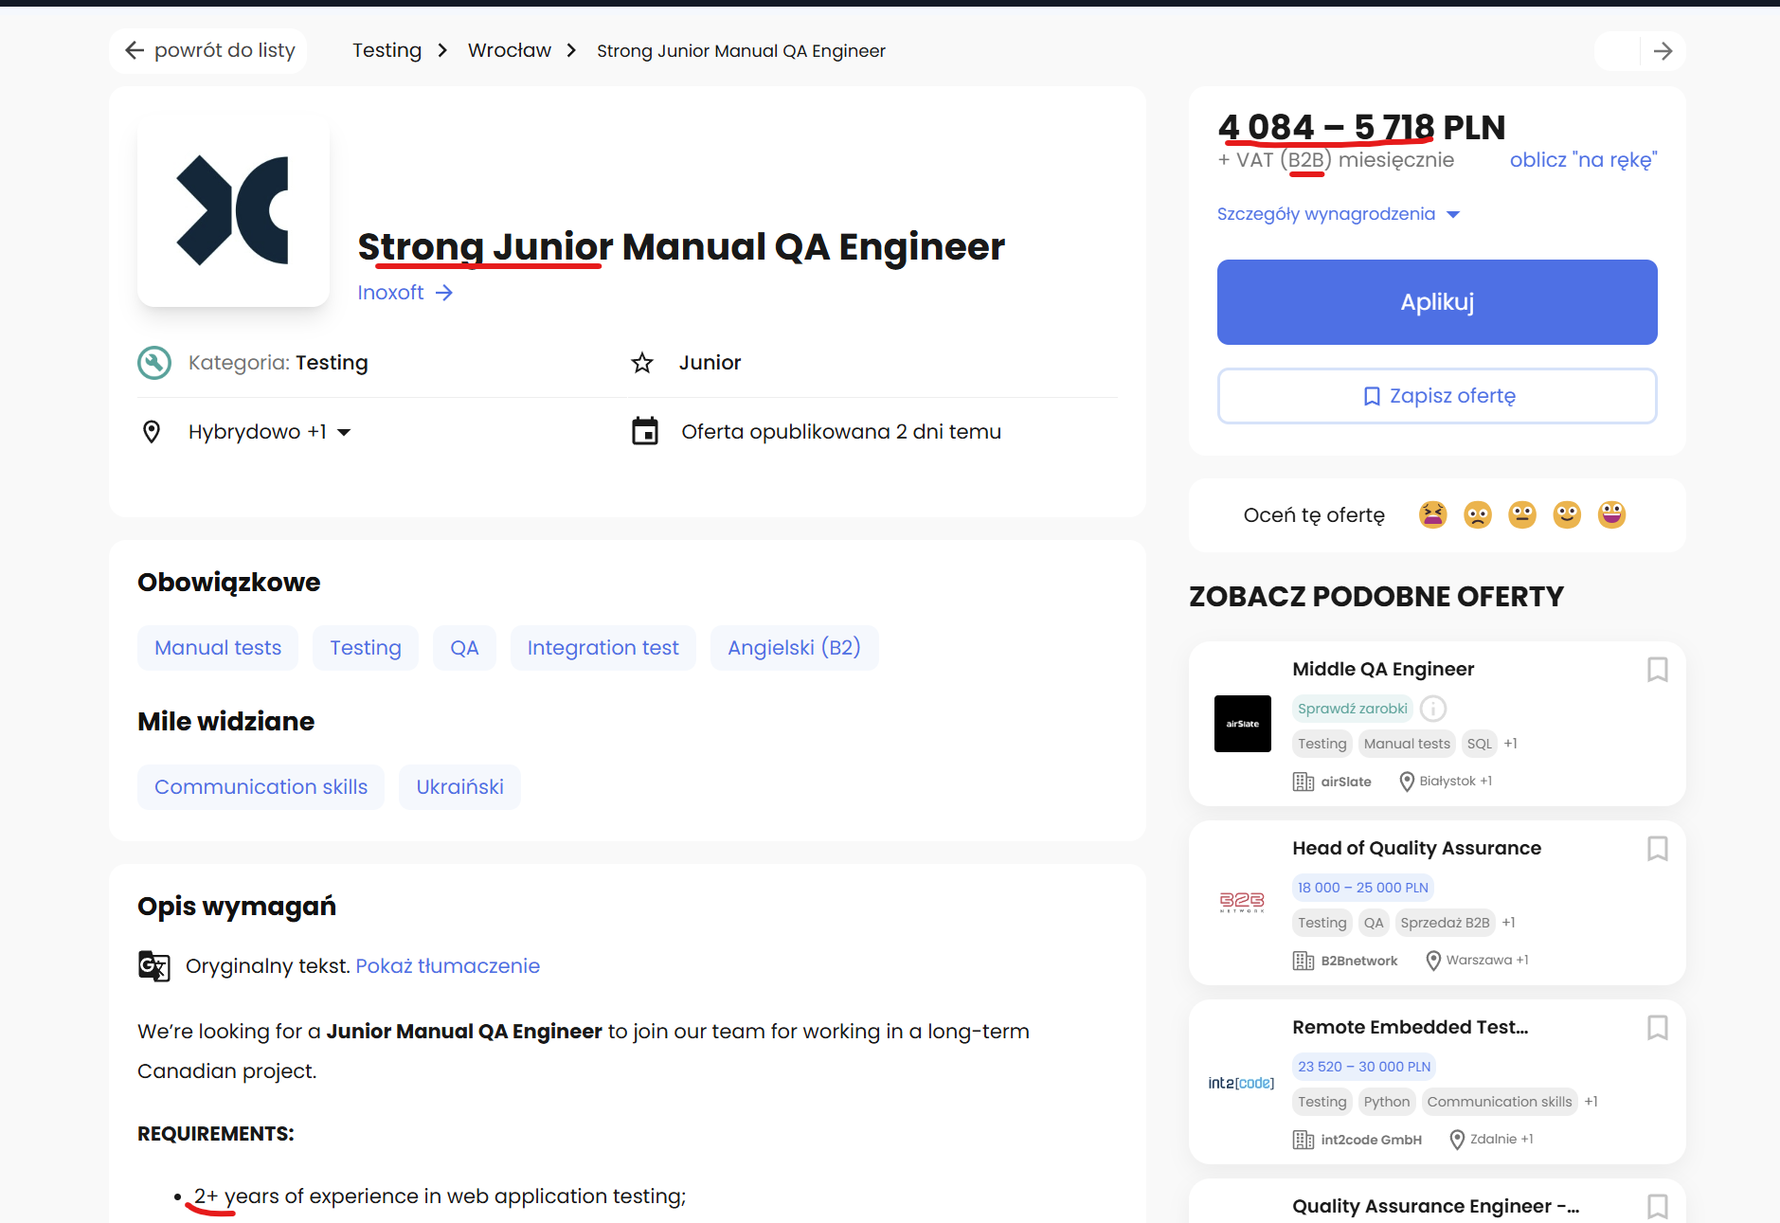1780x1223 pixels.
Task: Open the Wrocław breadcrumb item
Action: point(509,50)
